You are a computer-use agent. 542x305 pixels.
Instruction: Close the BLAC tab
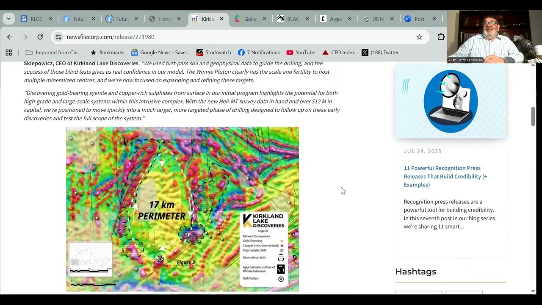(307, 19)
